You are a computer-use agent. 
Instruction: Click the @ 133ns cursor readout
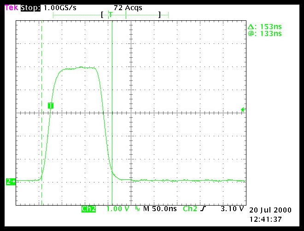pos(265,33)
